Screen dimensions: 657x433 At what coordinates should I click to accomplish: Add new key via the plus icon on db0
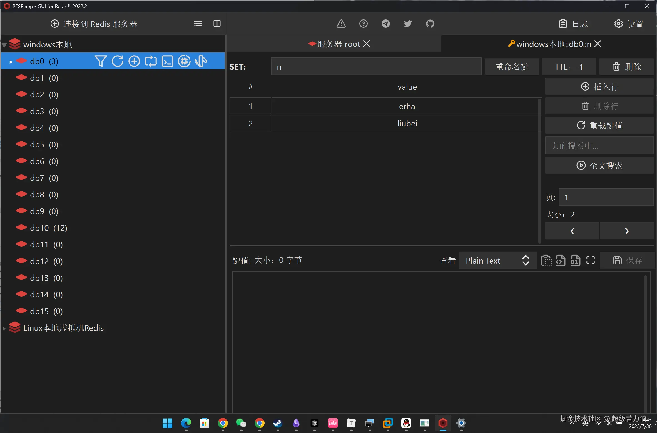point(134,61)
